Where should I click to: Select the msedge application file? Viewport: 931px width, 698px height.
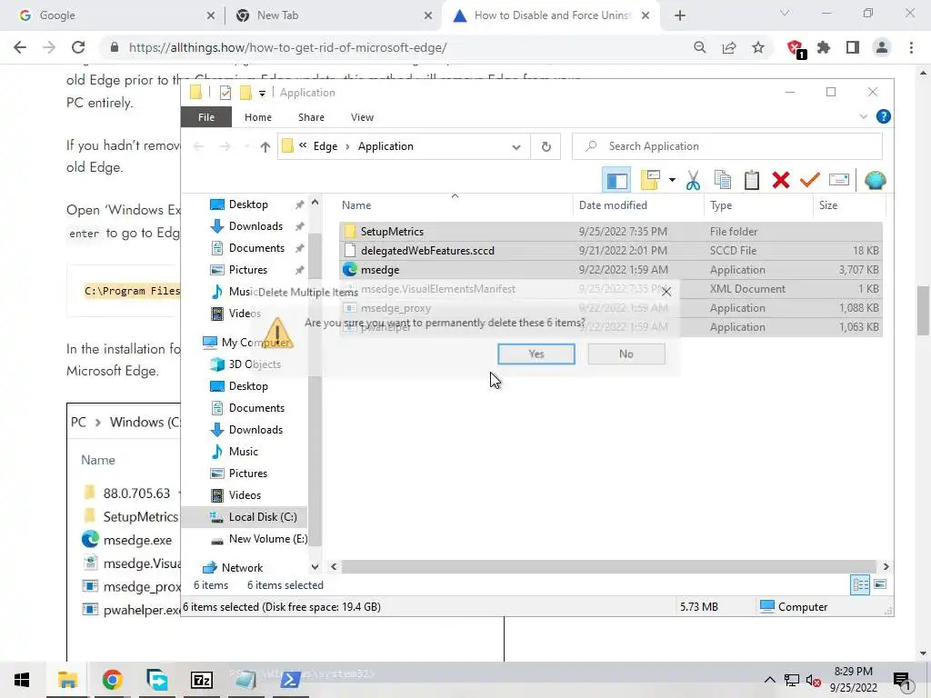pos(610,269)
